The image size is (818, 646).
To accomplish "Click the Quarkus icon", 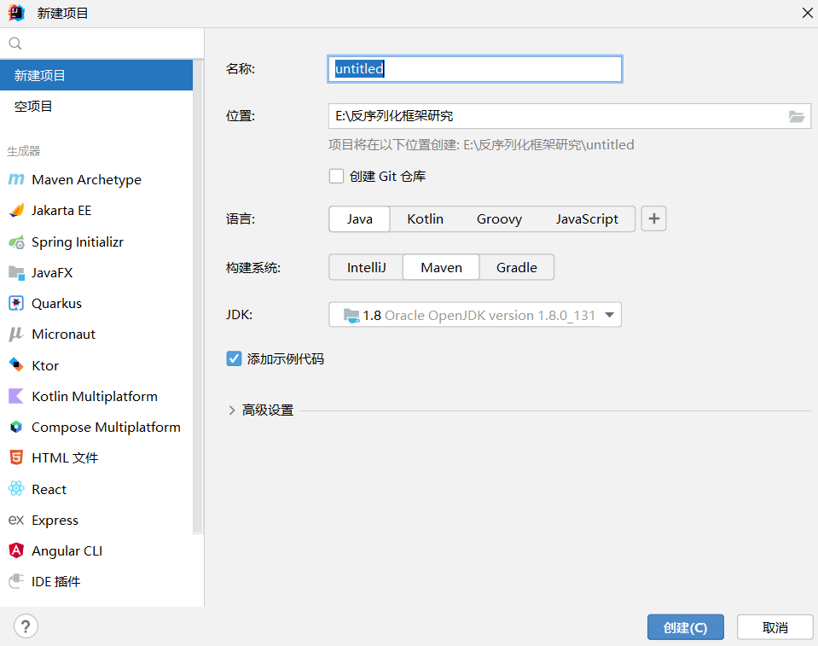I will (x=16, y=303).
